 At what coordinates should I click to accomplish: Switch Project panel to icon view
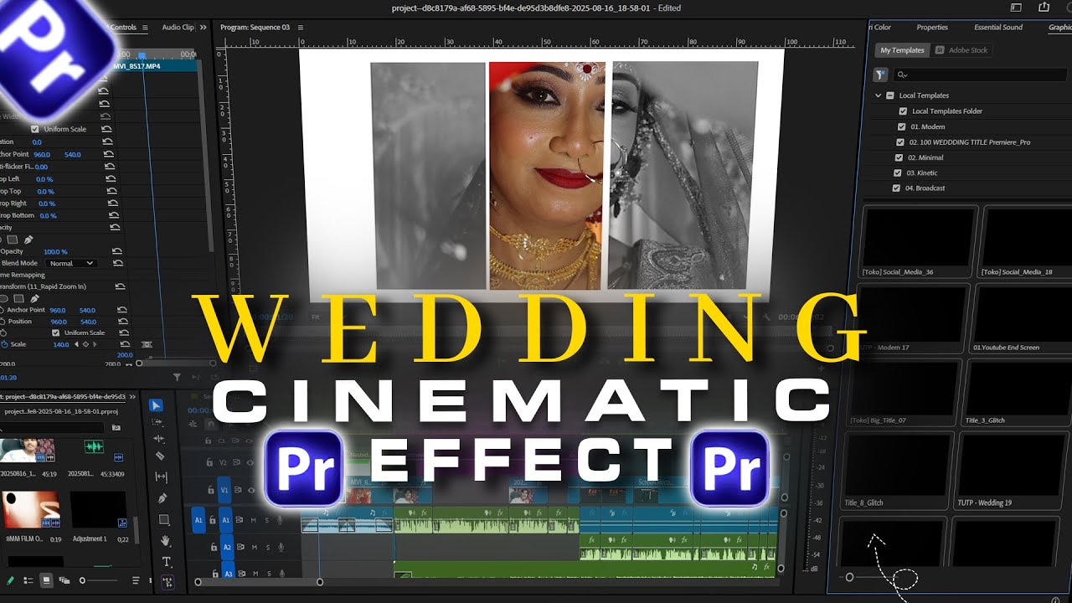[x=46, y=580]
